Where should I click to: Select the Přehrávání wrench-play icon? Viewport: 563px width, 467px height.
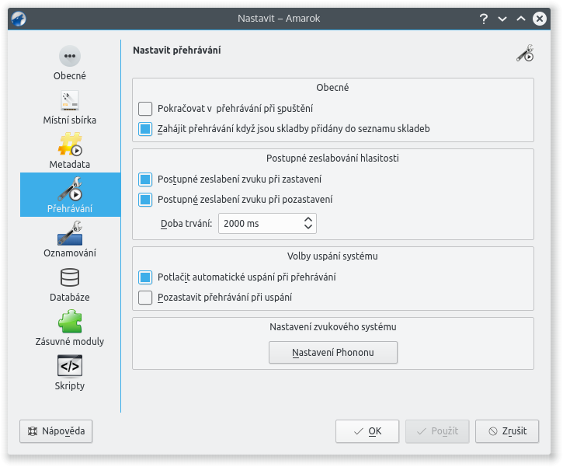pyautogui.click(x=70, y=188)
